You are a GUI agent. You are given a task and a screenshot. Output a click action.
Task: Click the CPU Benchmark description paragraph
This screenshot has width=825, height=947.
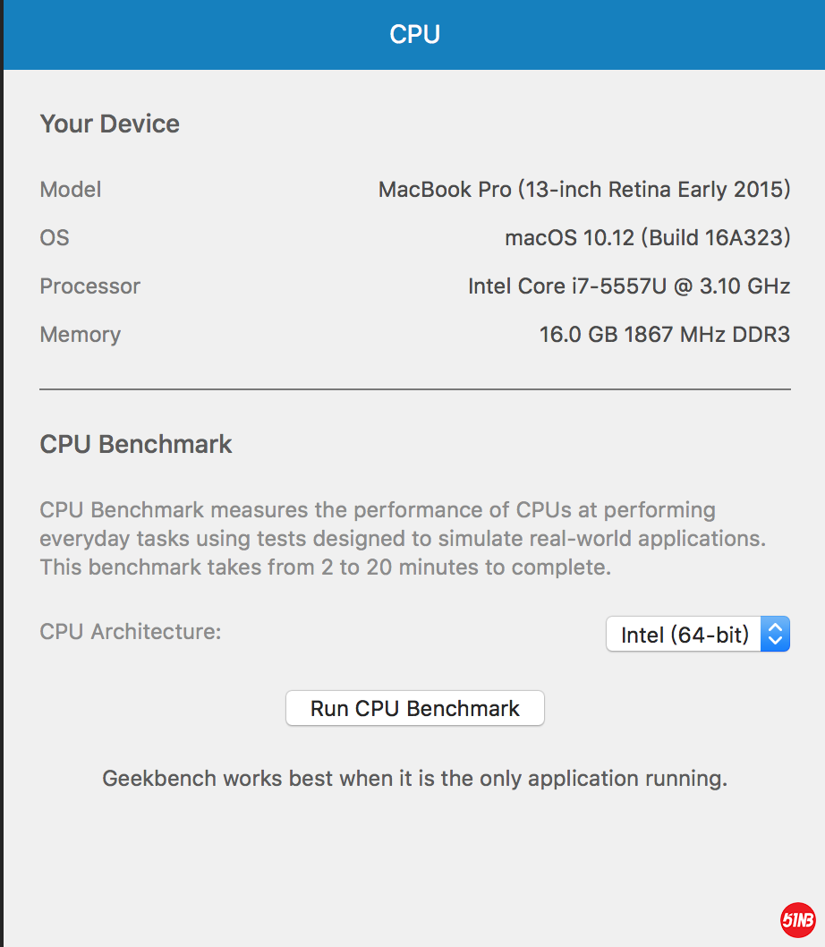(x=403, y=539)
